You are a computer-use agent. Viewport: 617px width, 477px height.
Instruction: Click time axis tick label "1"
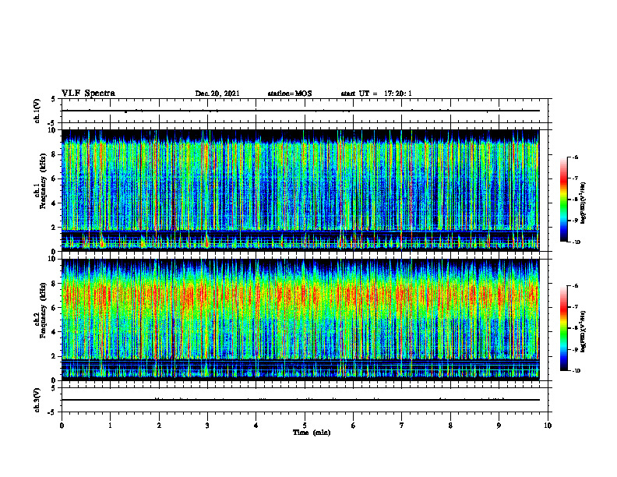pyautogui.click(x=110, y=426)
